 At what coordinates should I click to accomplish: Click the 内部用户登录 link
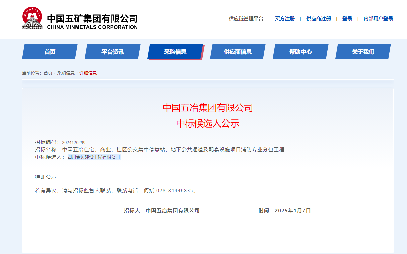378,19
